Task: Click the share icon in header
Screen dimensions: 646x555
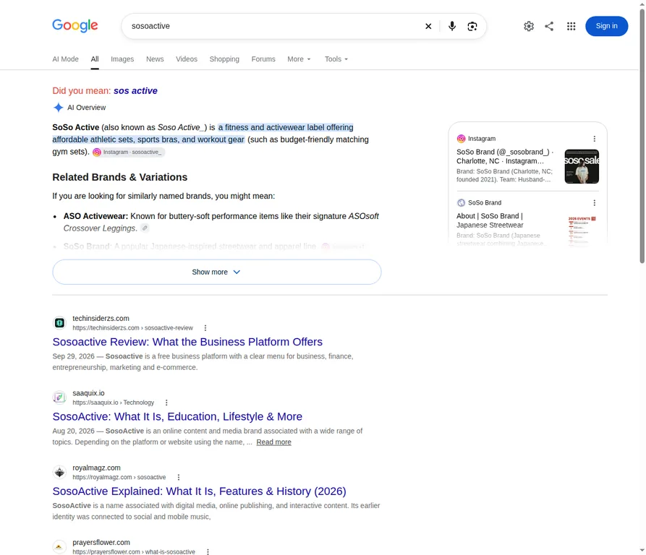Action: click(x=549, y=26)
